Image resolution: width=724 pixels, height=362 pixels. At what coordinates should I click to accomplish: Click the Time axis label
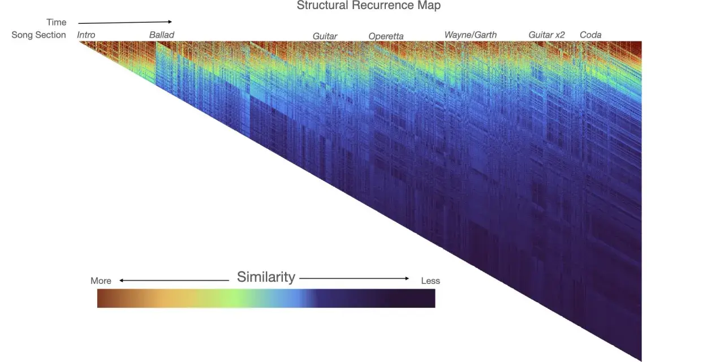click(x=56, y=22)
